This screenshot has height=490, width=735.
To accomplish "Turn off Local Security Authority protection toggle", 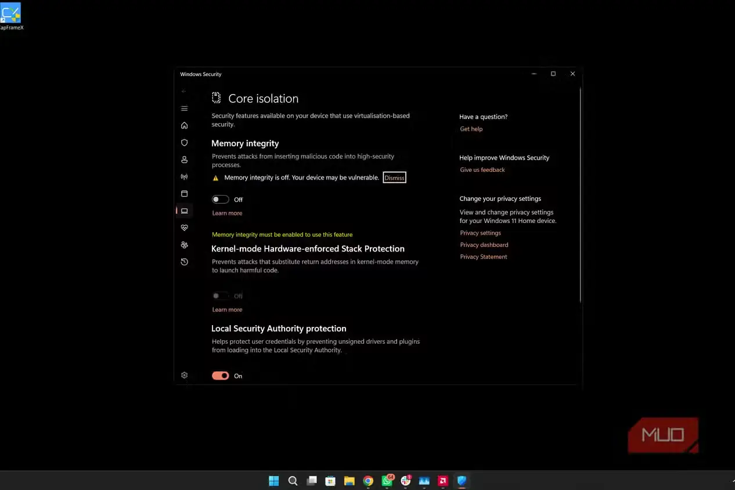I will (220, 376).
